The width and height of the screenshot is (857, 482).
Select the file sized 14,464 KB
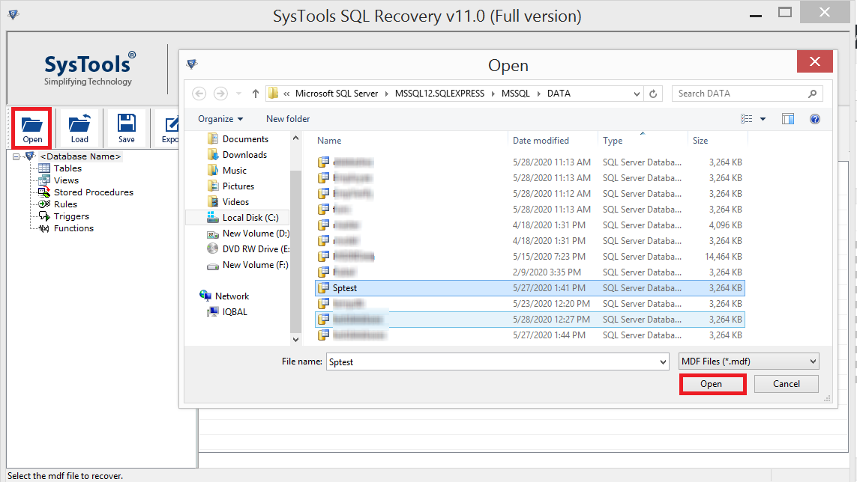coord(529,257)
